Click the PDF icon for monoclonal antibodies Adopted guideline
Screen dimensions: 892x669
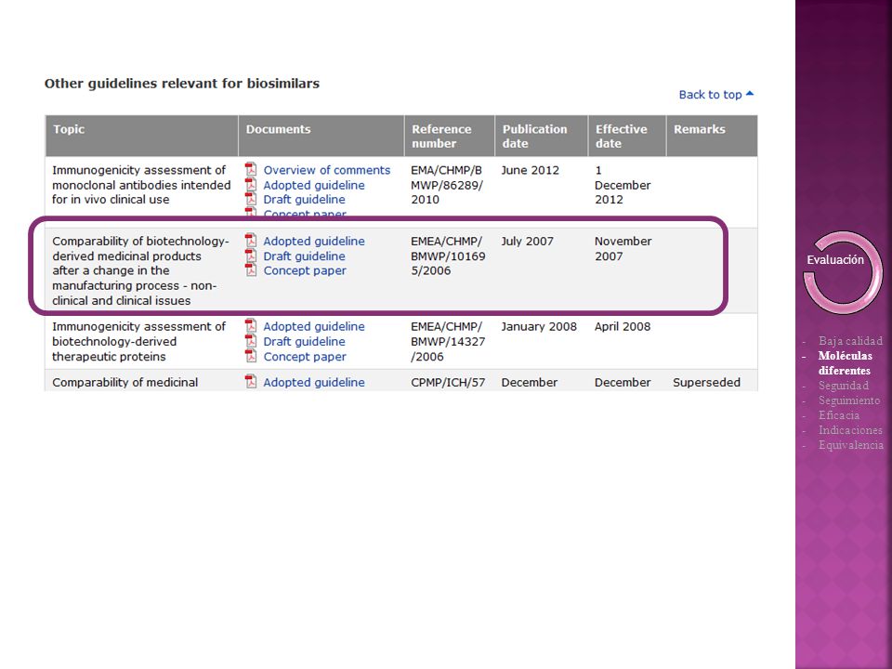(251, 184)
